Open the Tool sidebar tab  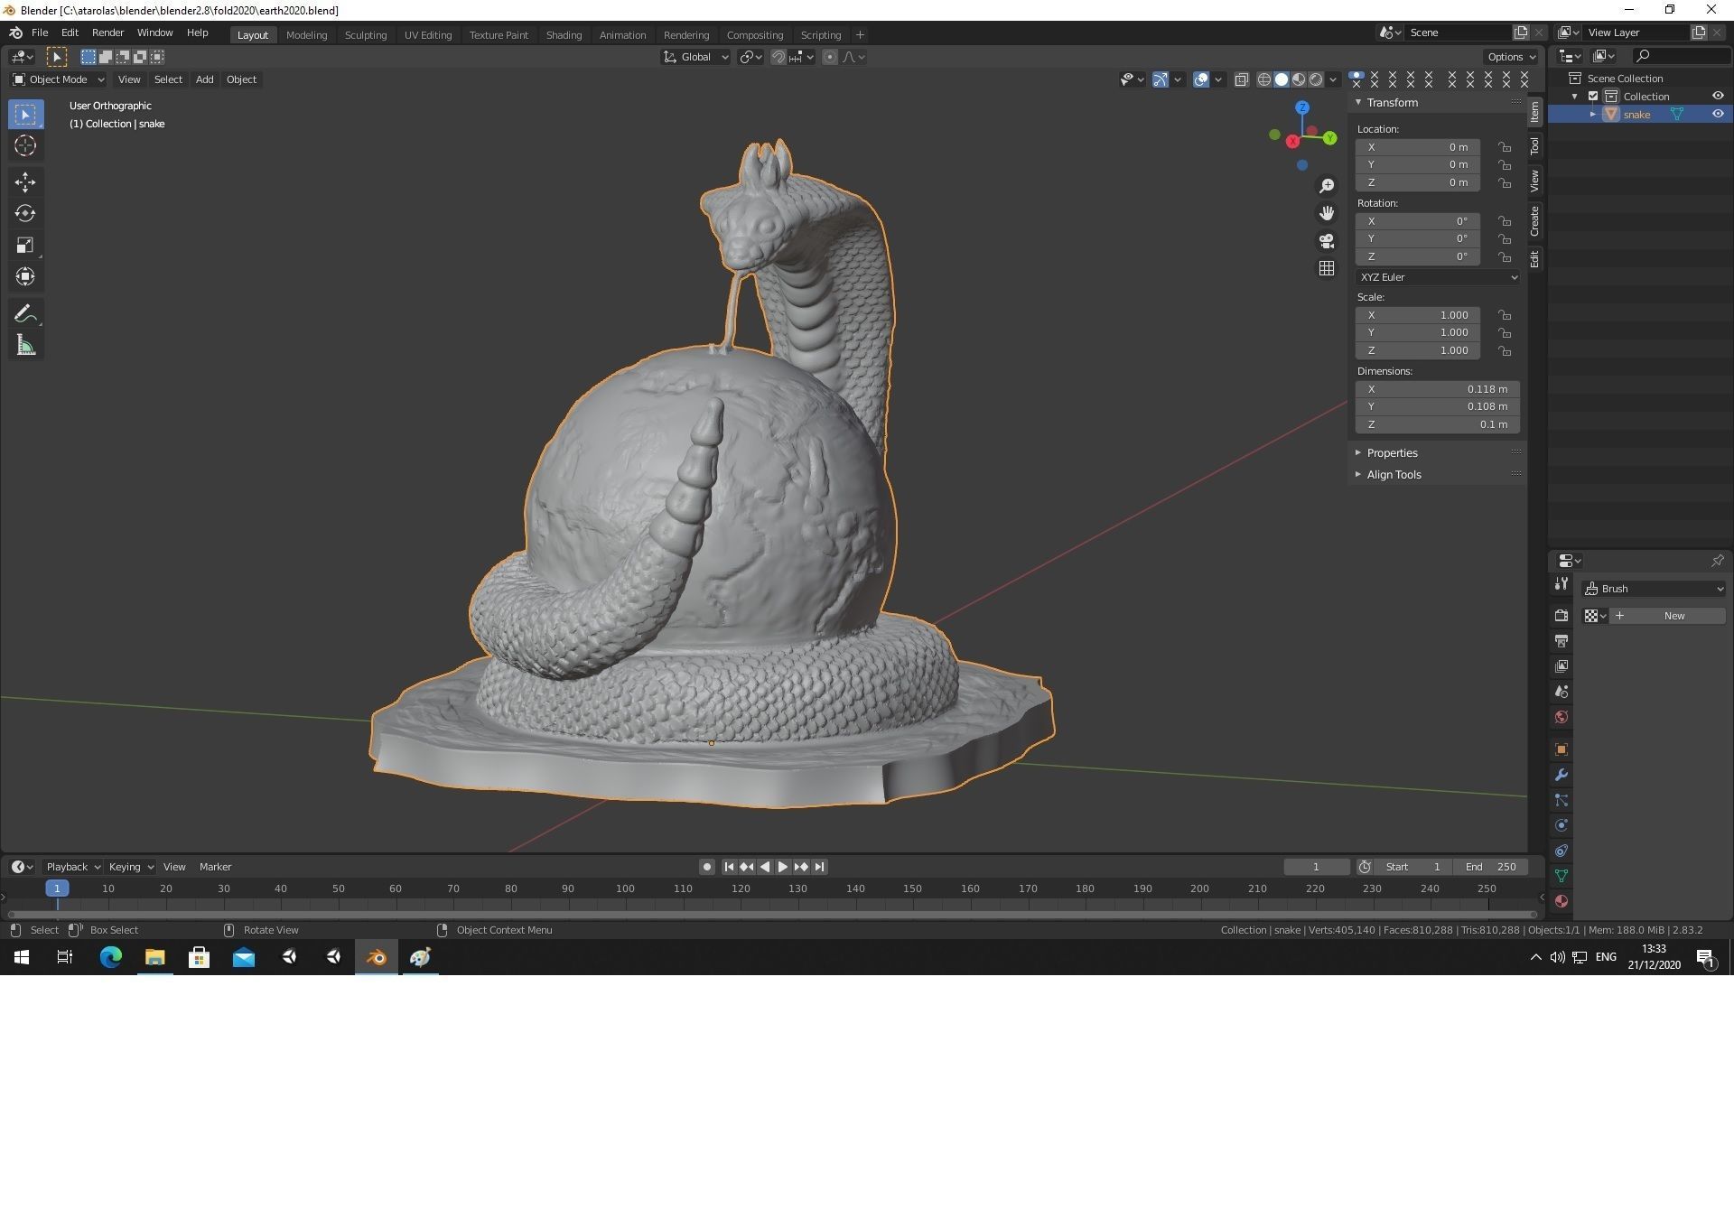(x=1534, y=146)
